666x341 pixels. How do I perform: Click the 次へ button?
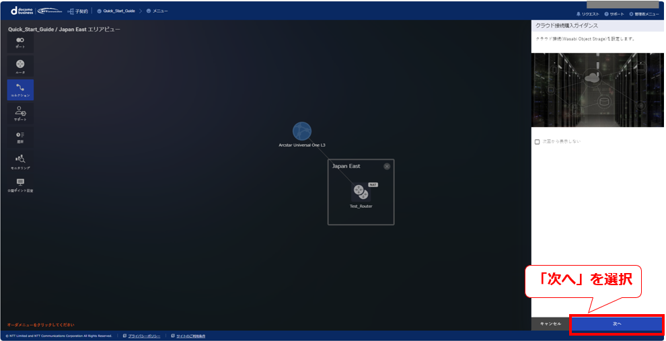(617, 324)
